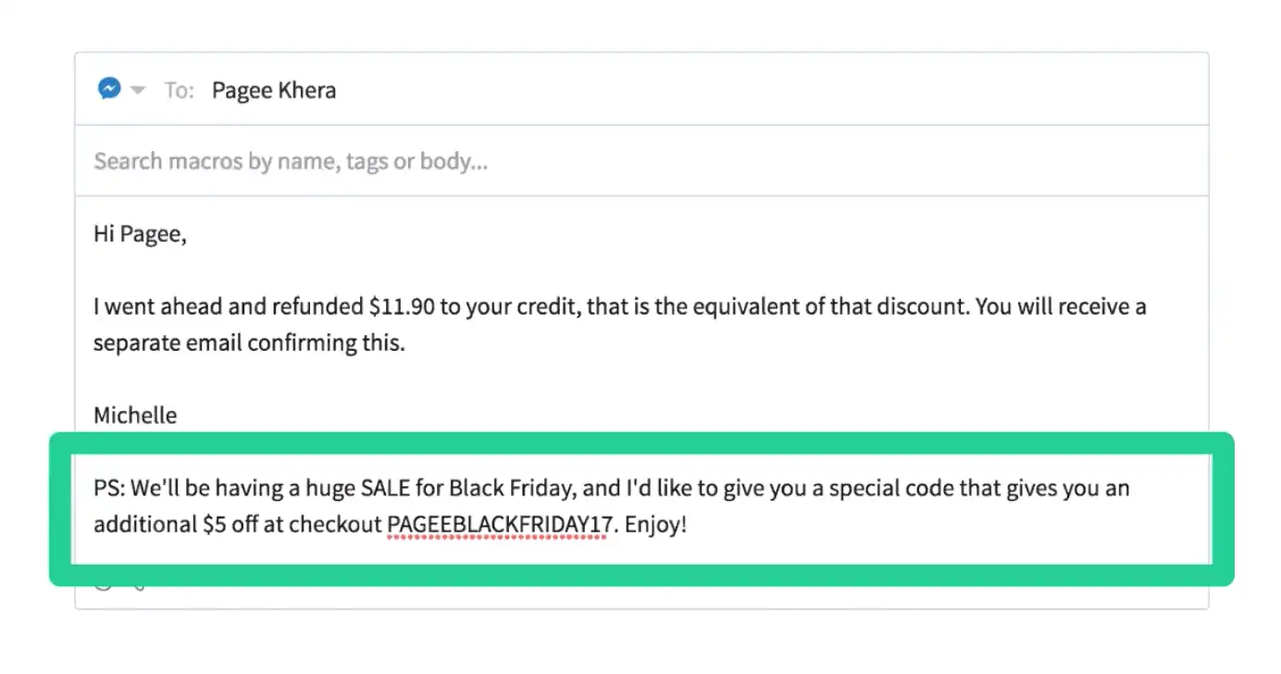Place cursor after "Enjoy!" in the PS line

point(688,524)
